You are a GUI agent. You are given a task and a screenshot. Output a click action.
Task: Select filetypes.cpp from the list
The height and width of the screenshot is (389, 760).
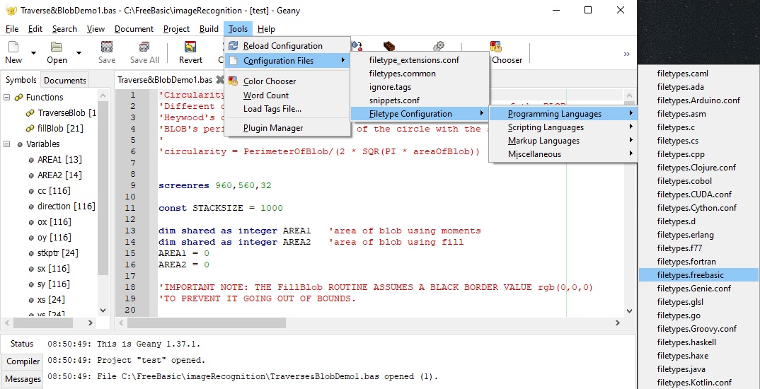[x=698, y=154]
